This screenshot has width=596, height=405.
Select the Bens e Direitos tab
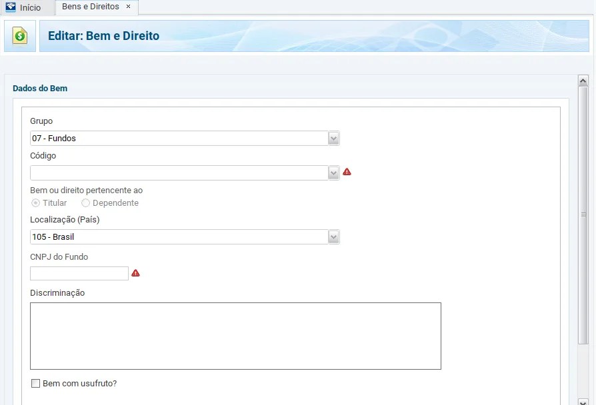click(90, 7)
